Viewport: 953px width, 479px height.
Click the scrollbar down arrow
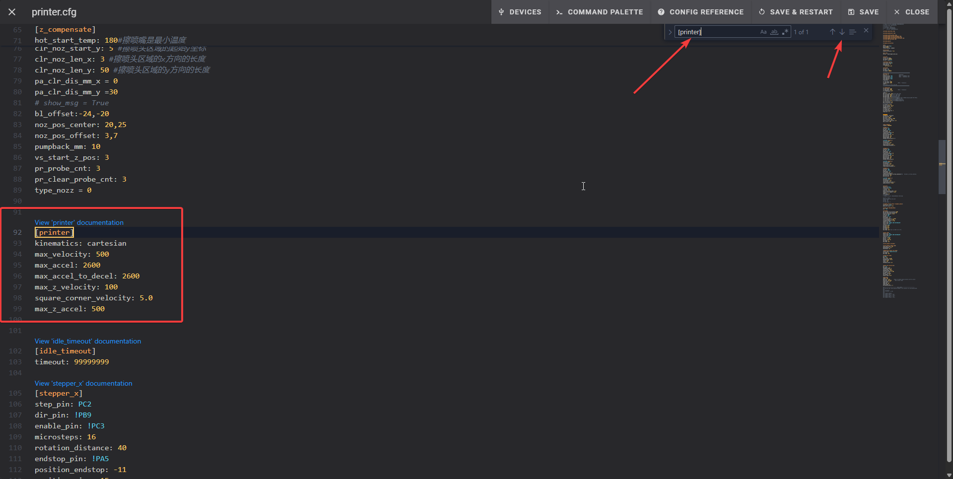[949, 475]
